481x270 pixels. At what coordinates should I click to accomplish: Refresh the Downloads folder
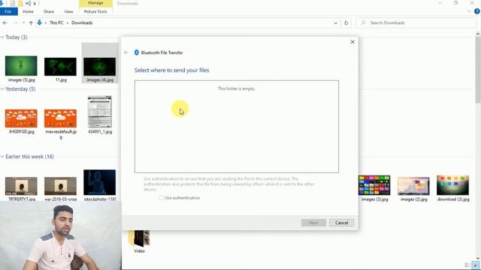pos(346,23)
